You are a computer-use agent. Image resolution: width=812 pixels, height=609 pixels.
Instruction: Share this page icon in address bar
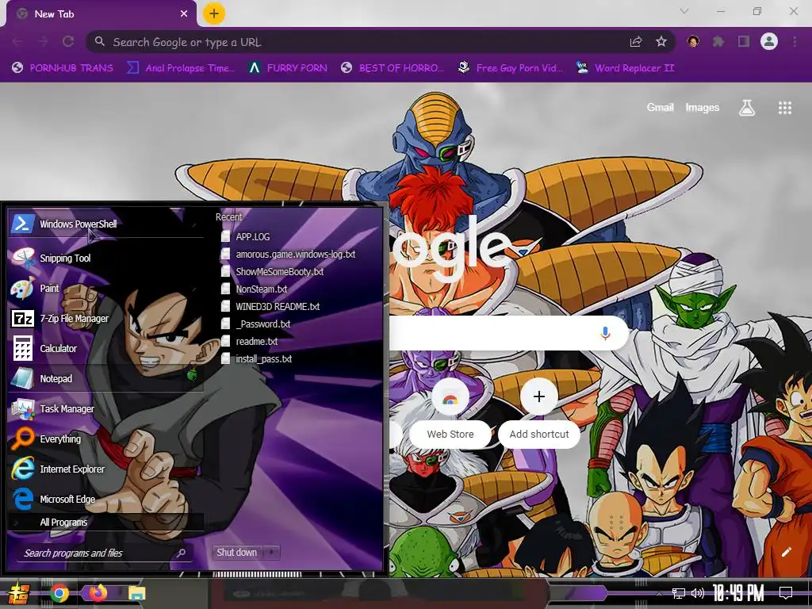pyautogui.click(x=636, y=42)
